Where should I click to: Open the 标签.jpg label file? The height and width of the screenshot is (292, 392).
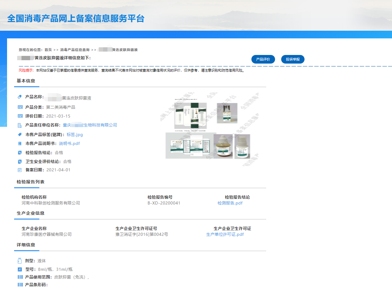point(75,134)
